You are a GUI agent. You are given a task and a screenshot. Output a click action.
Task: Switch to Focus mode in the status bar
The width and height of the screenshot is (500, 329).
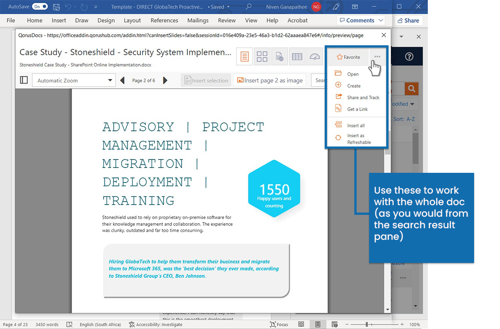pos(279,324)
